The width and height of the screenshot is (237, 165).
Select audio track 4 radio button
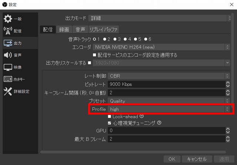125,39
